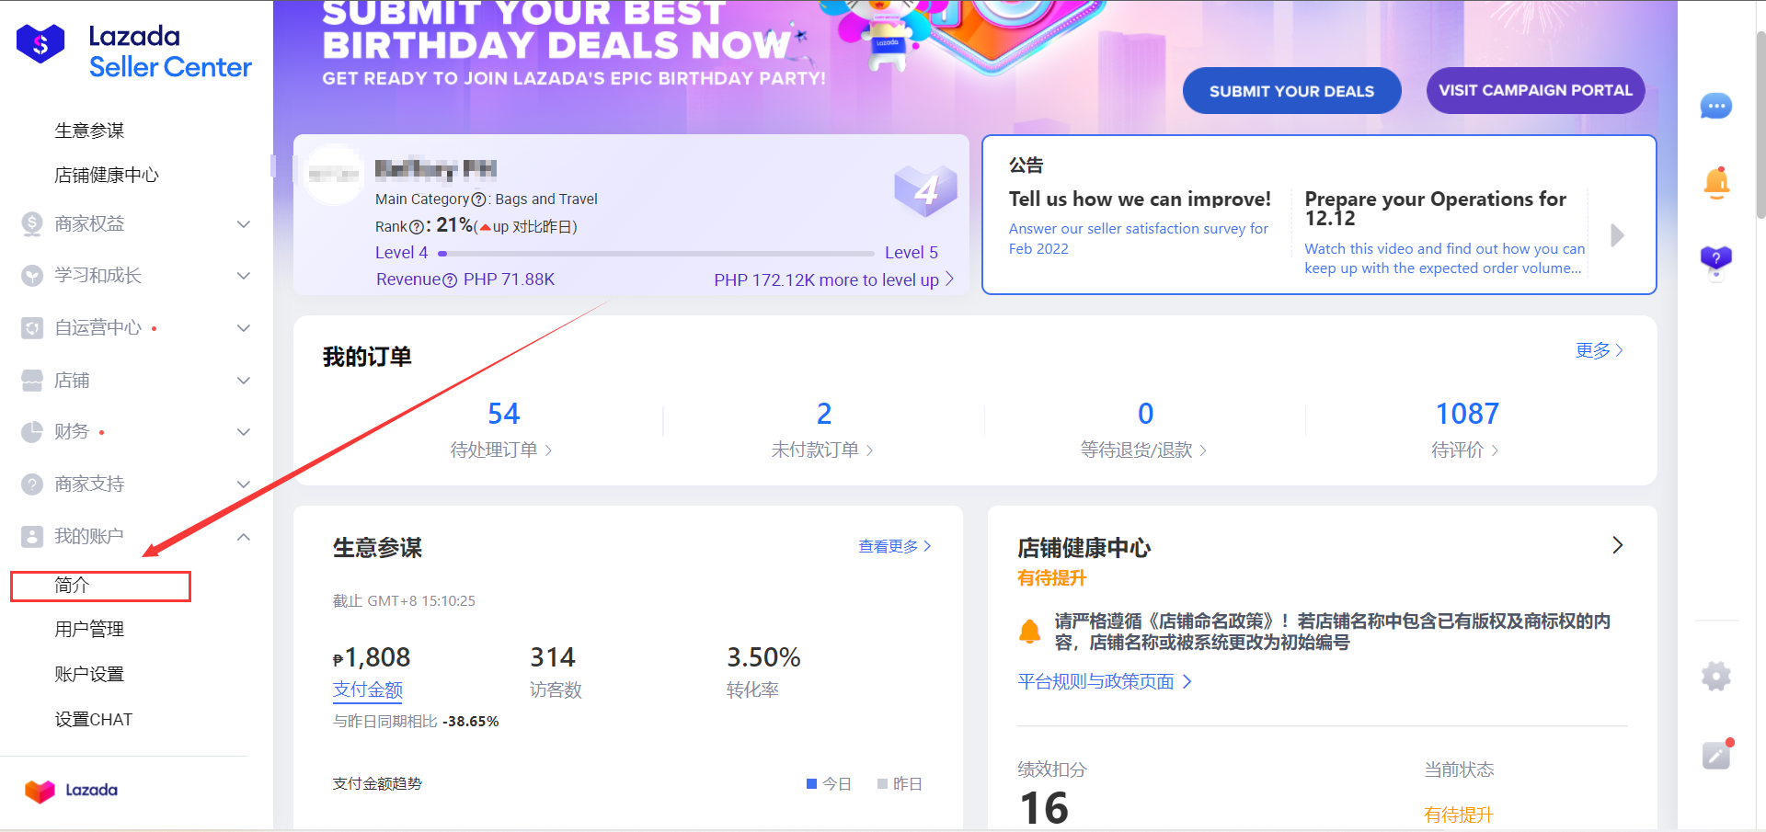Viewport: 1766px width, 832px height.
Task: Open the notification bell icon
Action: point(1716,184)
